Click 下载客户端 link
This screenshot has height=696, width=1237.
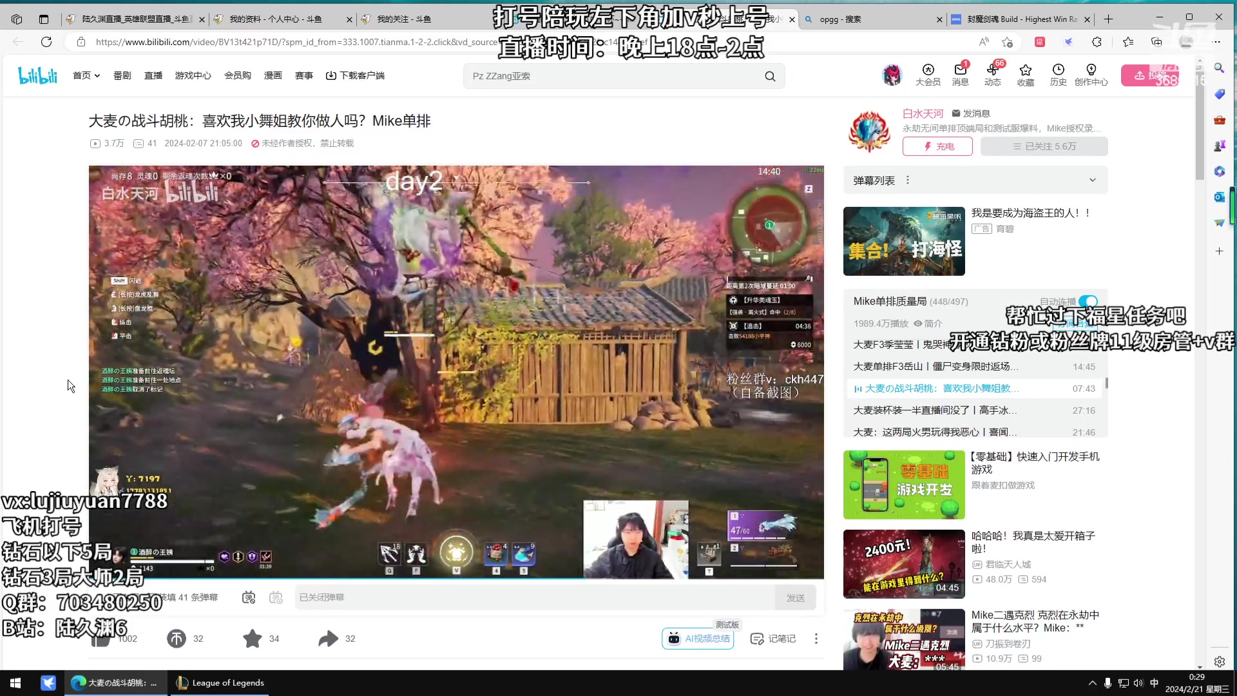coord(355,75)
